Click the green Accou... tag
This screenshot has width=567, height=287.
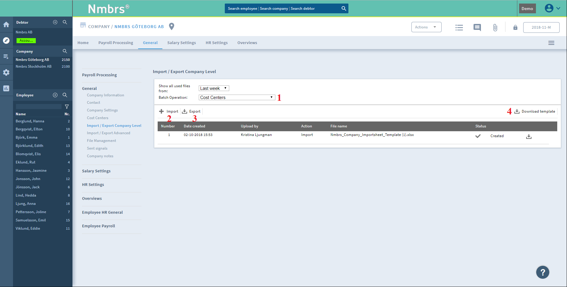pos(26,40)
